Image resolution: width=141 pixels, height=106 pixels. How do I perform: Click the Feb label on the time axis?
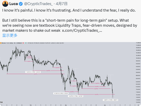31,105
